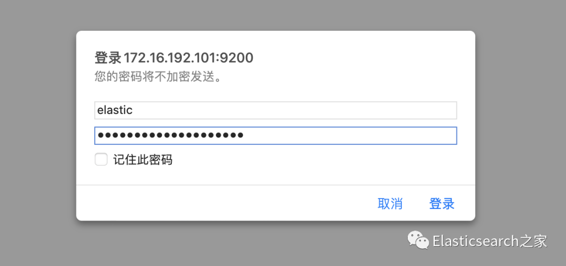Cancel the login dialog with 取消
The image size is (566, 266).
pos(390,204)
